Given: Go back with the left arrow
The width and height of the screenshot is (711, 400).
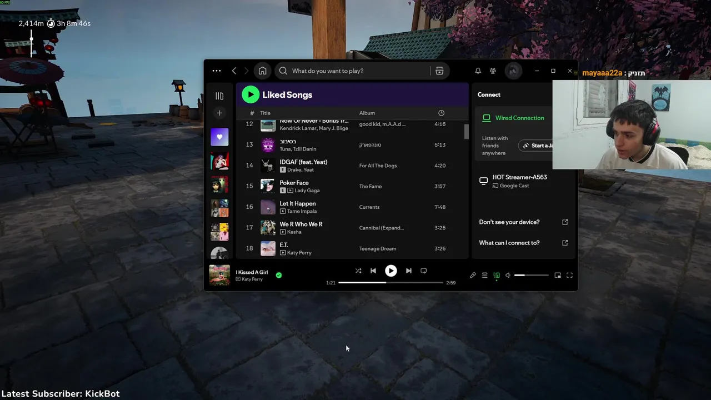Looking at the screenshot, I should [x=234, y=71].
